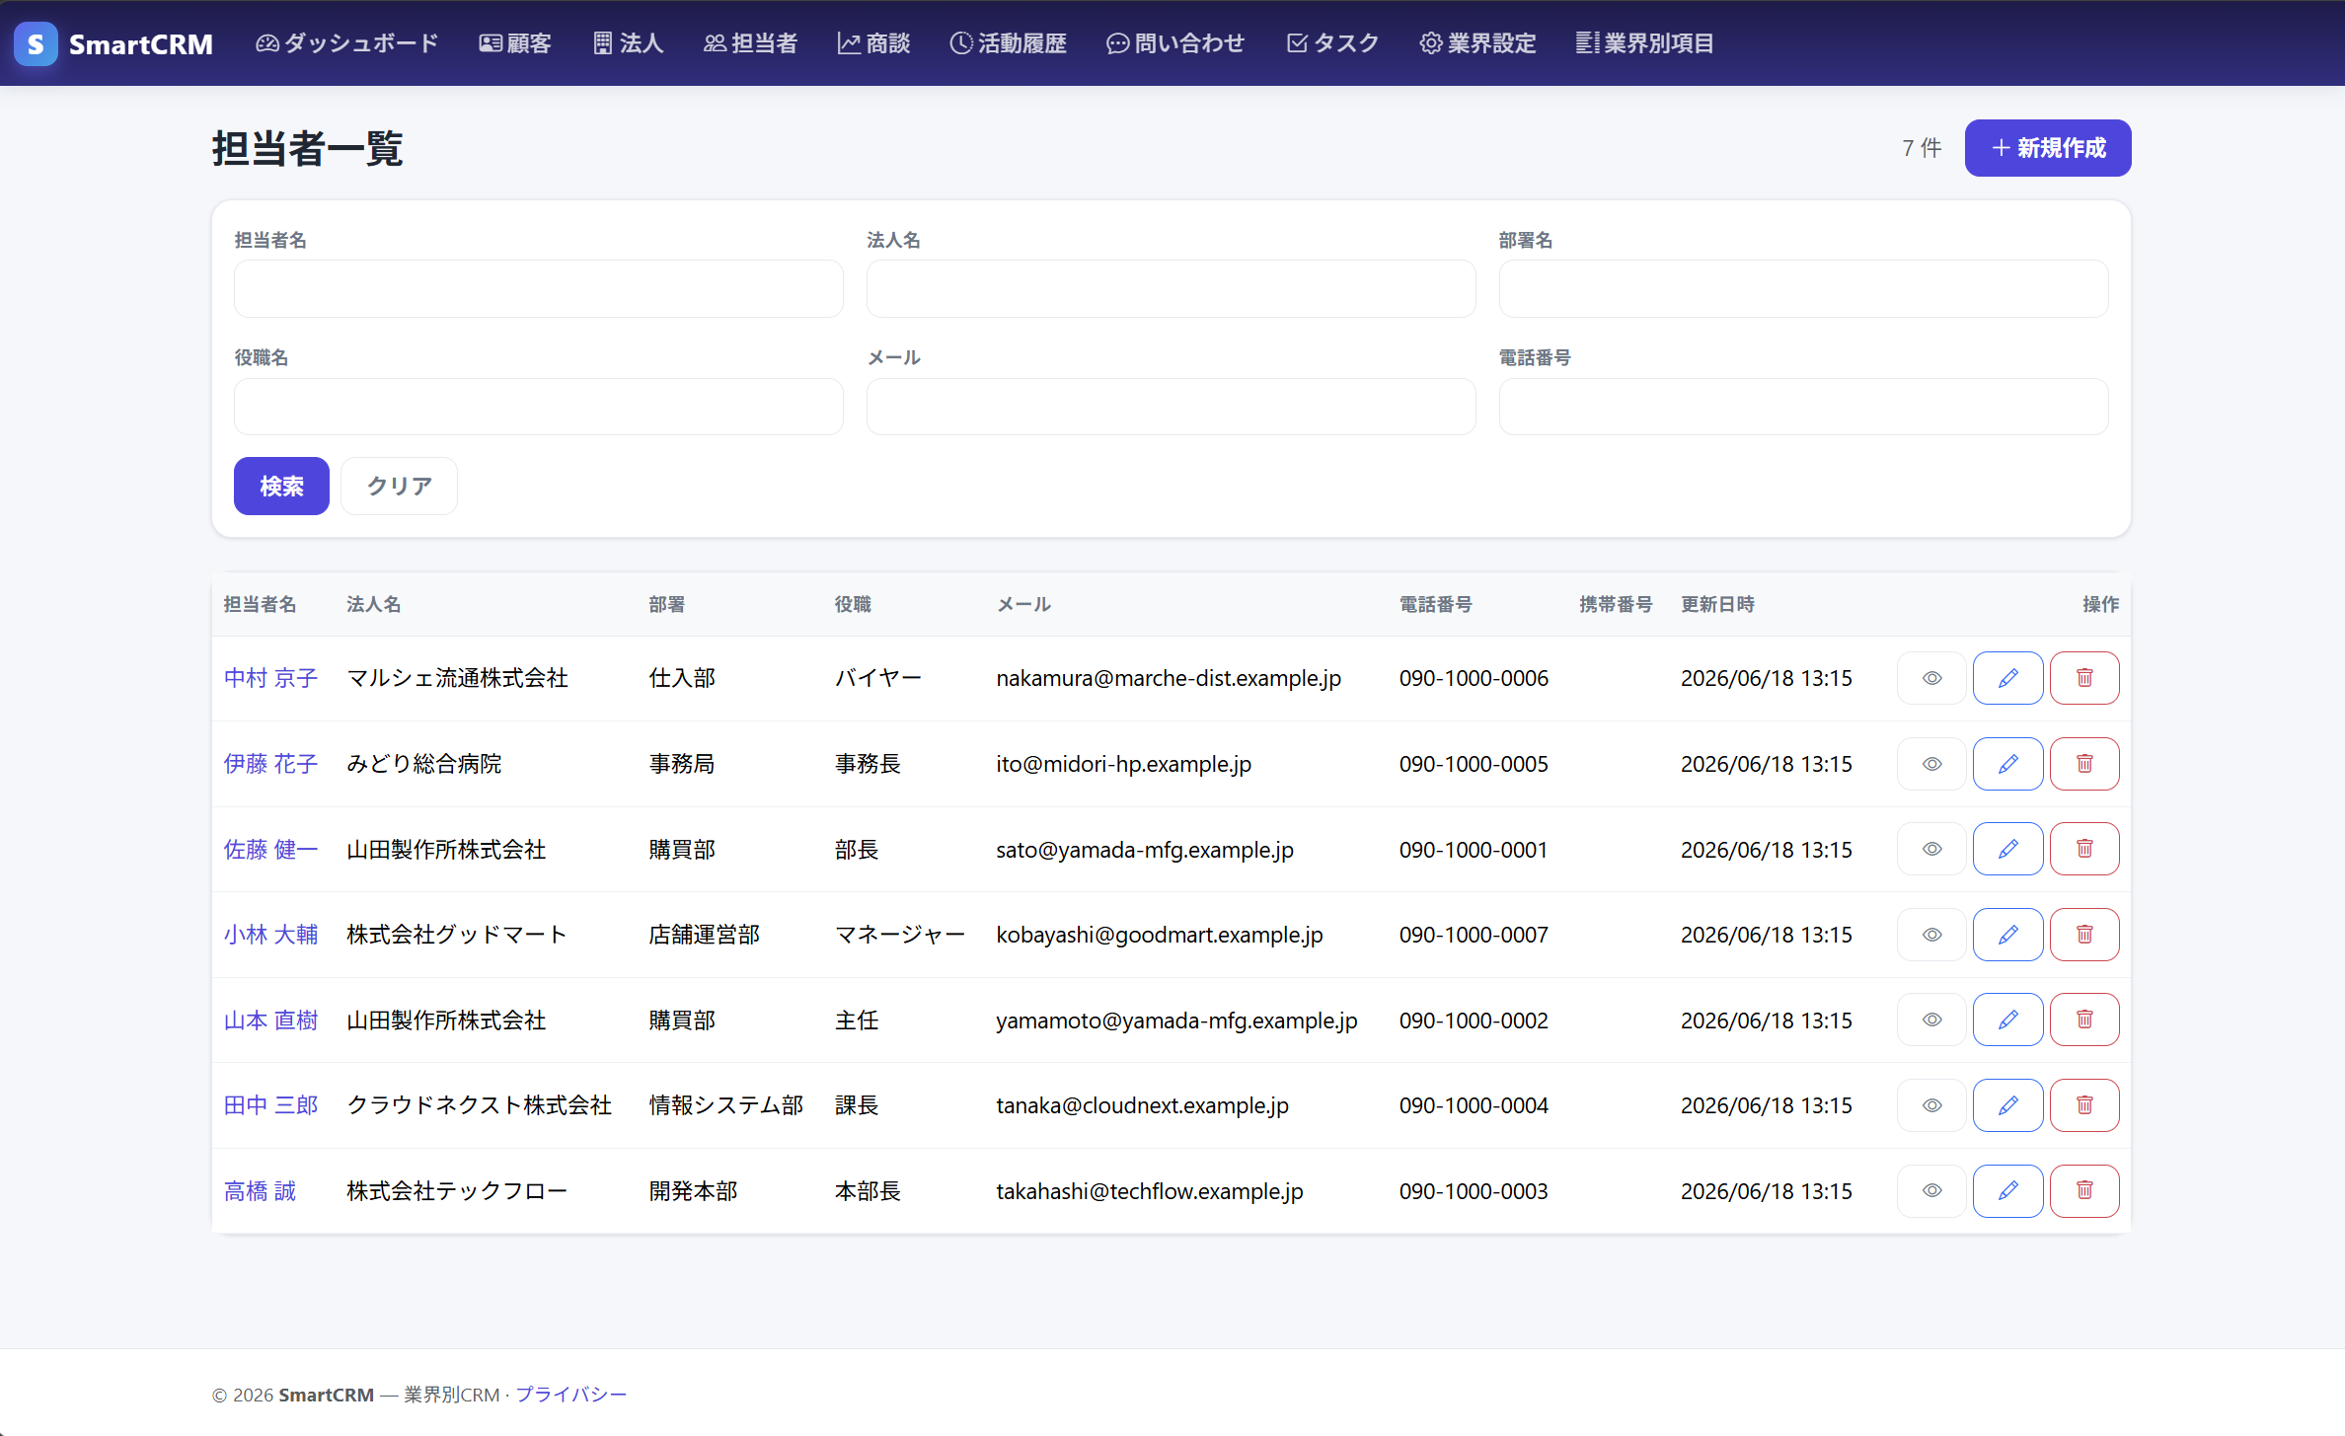Focus the 部署名 search field

1803,288
